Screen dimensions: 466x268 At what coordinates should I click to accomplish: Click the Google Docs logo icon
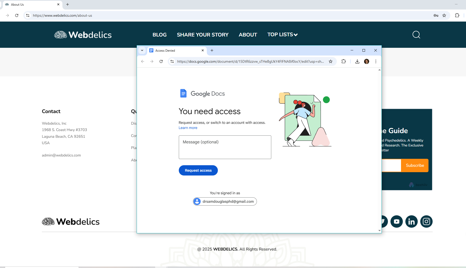tap(183, 93)
